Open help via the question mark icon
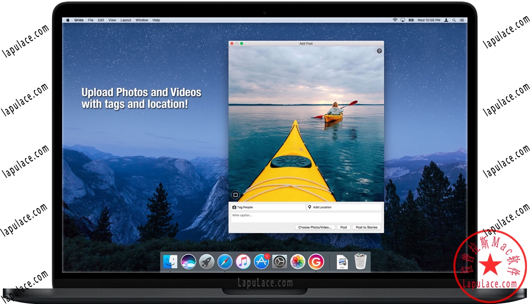Screen dimensions: 530x304 coord(379,51)
